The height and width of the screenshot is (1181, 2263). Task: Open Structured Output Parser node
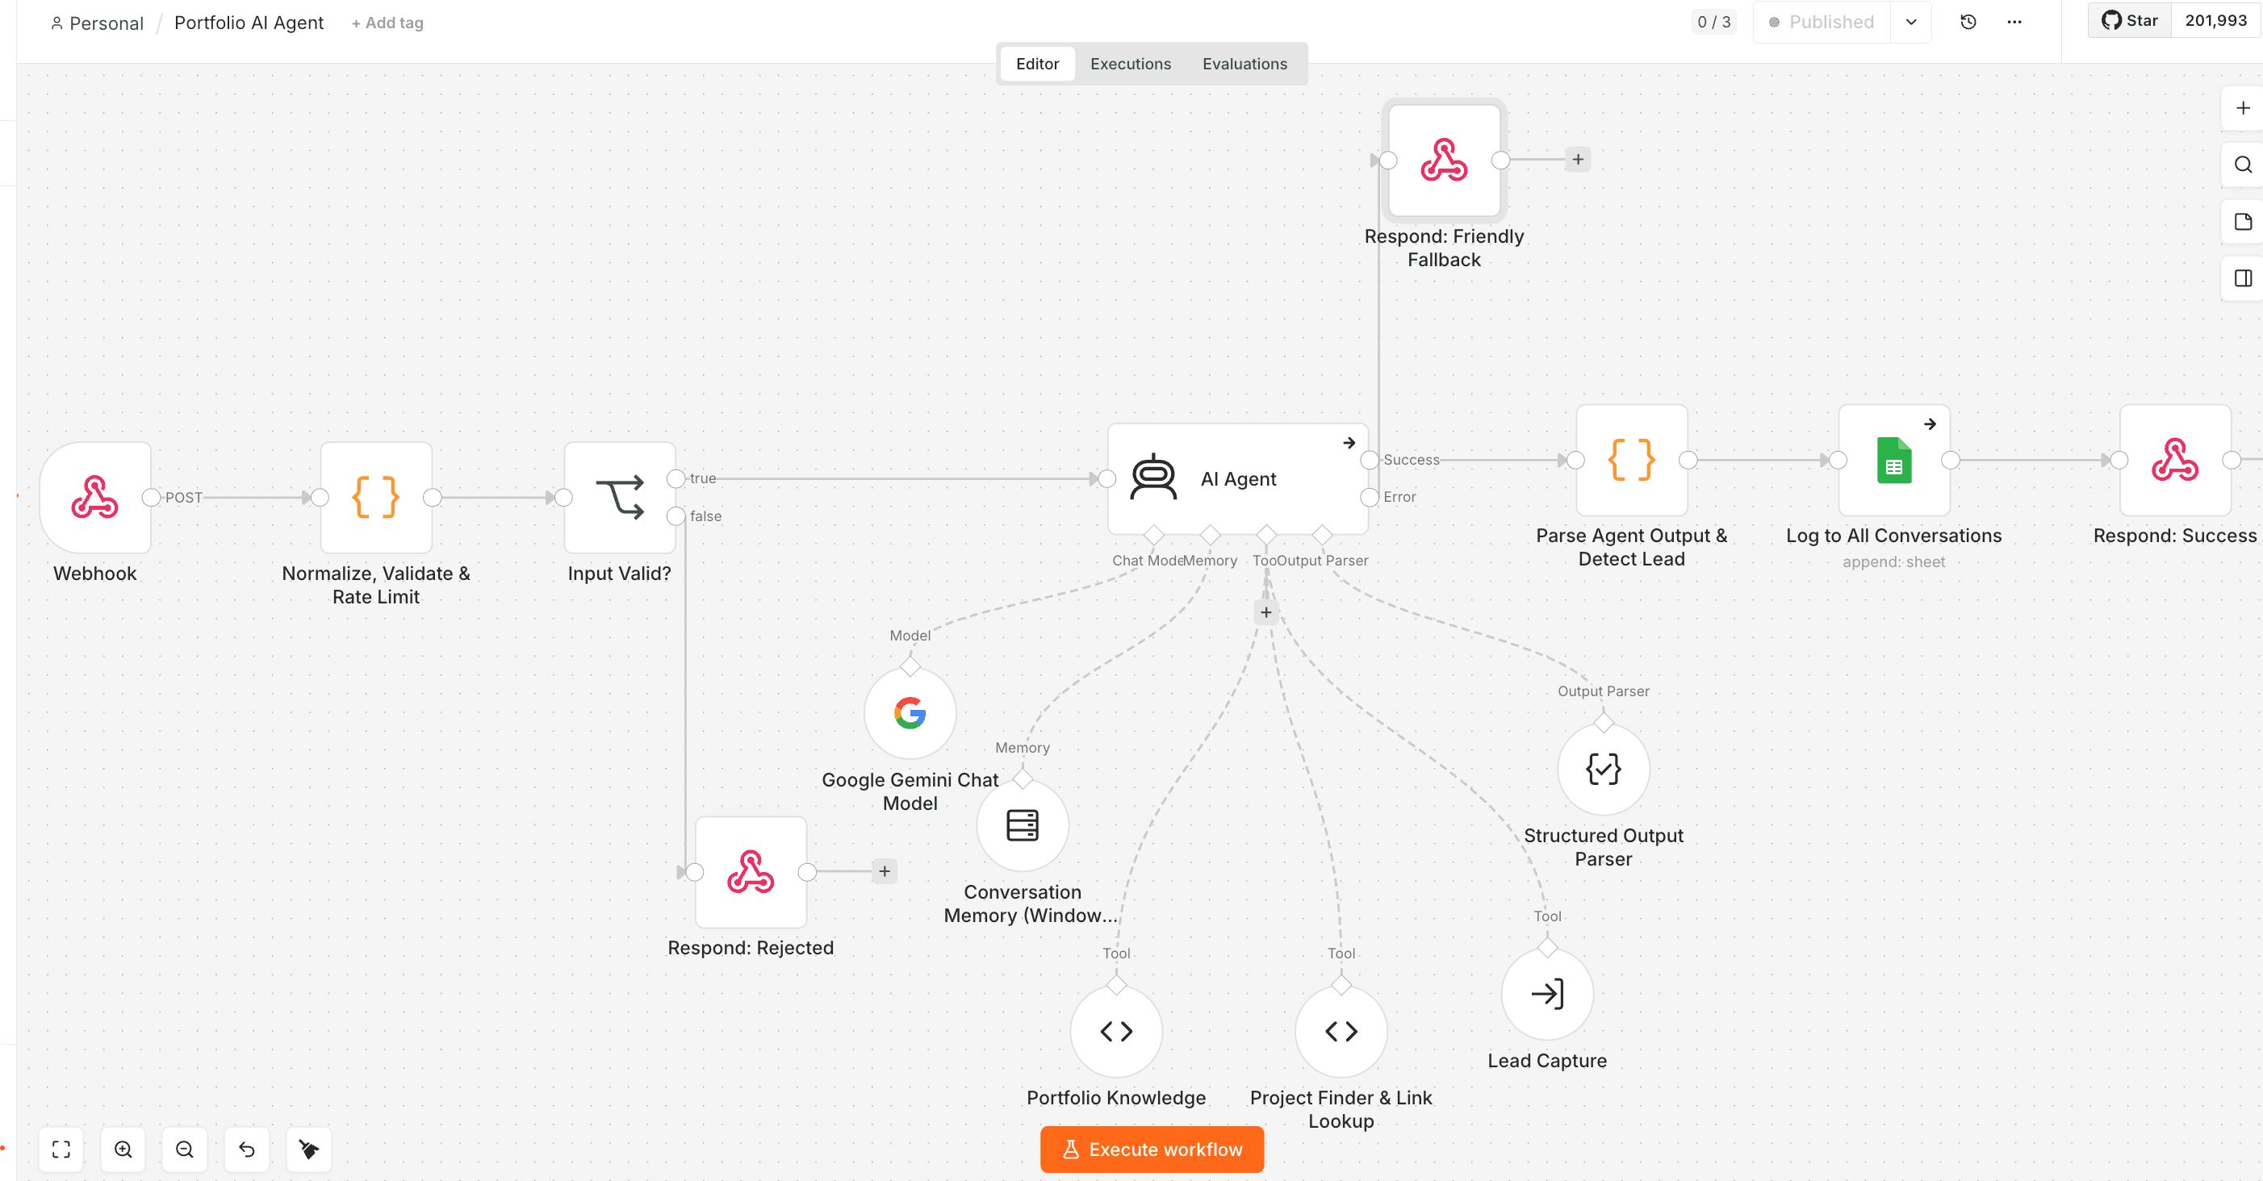pos(1604,770)
